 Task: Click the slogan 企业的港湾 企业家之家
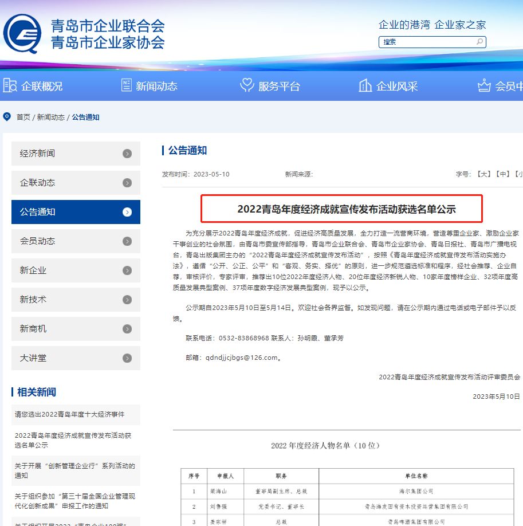coord(432,25)
